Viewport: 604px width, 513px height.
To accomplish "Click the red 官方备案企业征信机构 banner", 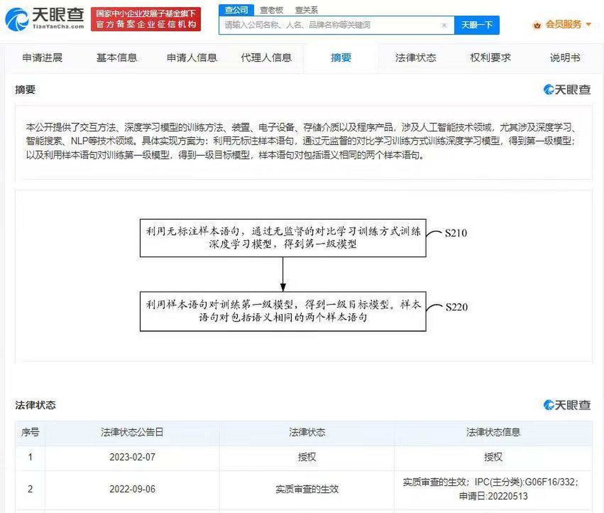I will [x=146, y=19].
